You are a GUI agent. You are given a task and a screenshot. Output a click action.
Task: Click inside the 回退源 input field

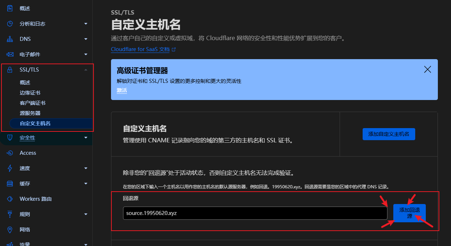point(255,213)
